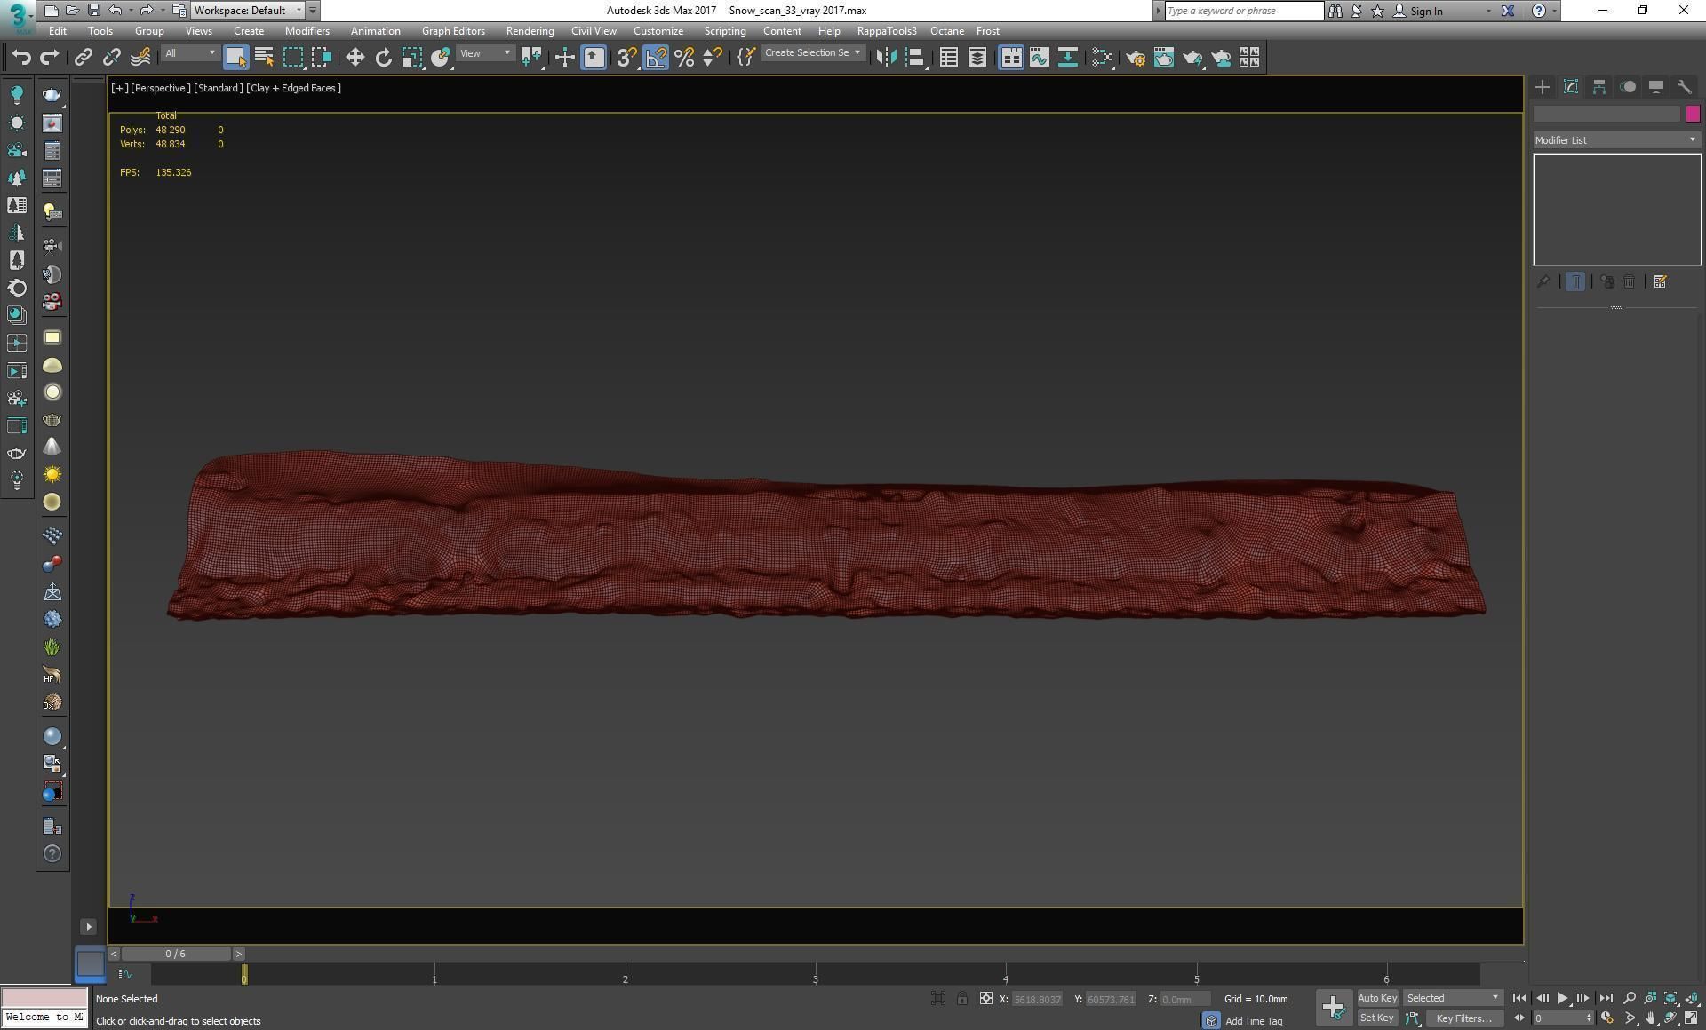Toggle 3D Snaps button
The width and height of the screenshot is (1706, 1030).
pyautogui.click(x=626, y=58)
